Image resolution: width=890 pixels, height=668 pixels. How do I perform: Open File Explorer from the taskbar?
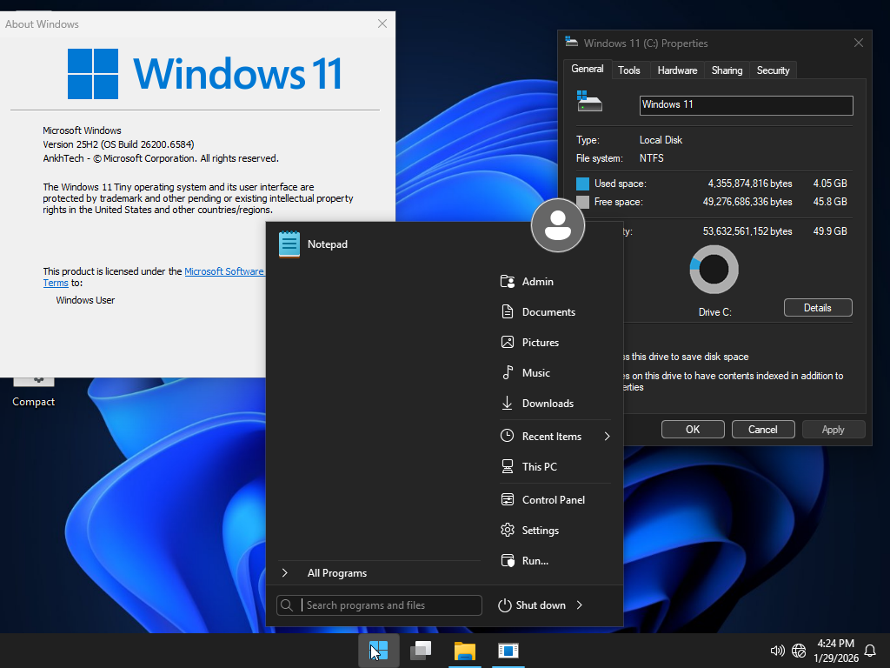coord(464,650)
